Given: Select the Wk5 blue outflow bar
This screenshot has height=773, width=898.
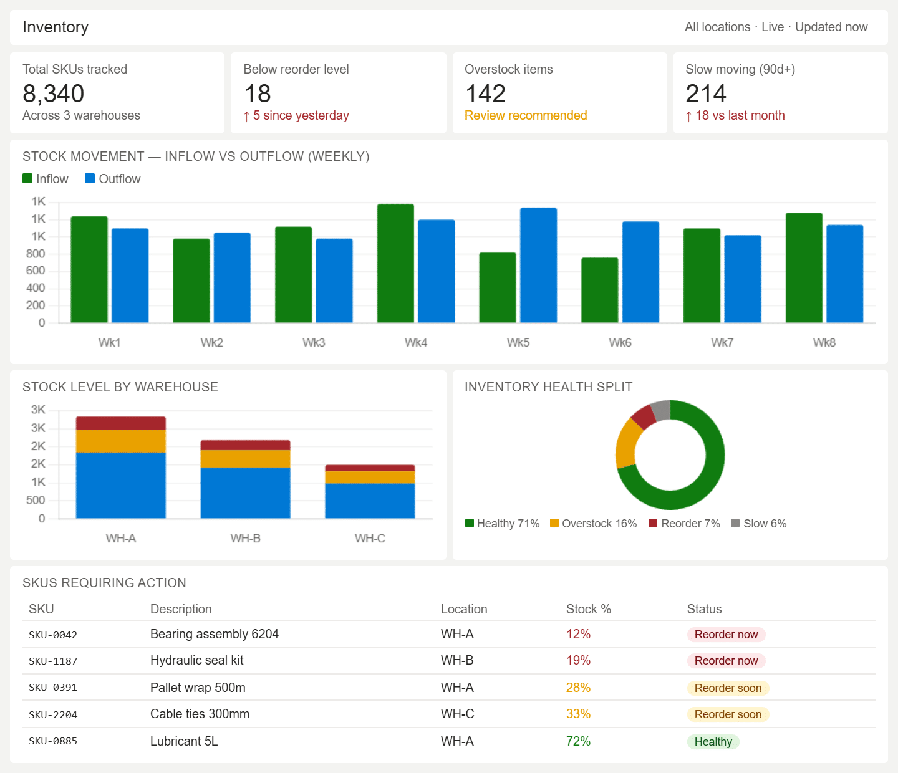Looking at the screenshot, I should (x=538, y=265).
